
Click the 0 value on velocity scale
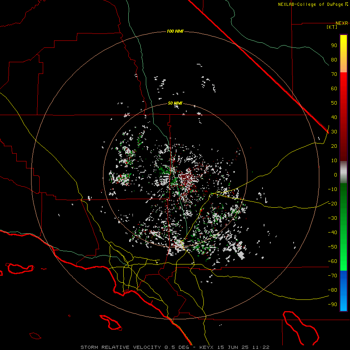pos(336,175)
